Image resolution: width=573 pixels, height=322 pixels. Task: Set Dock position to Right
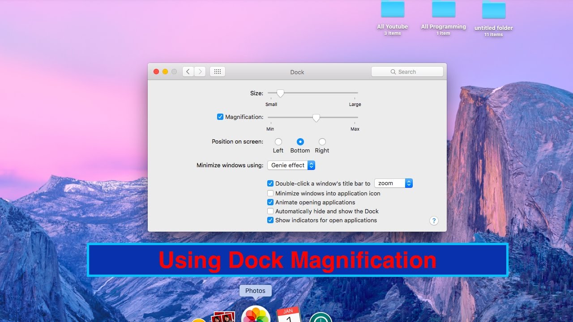click(322, 142)
